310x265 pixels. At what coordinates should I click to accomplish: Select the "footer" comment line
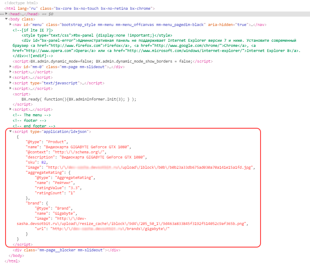pos(29,121)
